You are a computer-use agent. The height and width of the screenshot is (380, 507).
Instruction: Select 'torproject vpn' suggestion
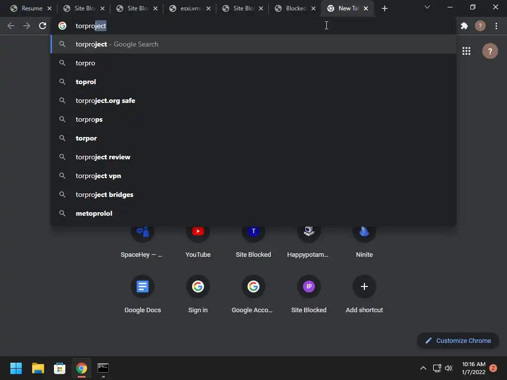(x=253, y=176)
